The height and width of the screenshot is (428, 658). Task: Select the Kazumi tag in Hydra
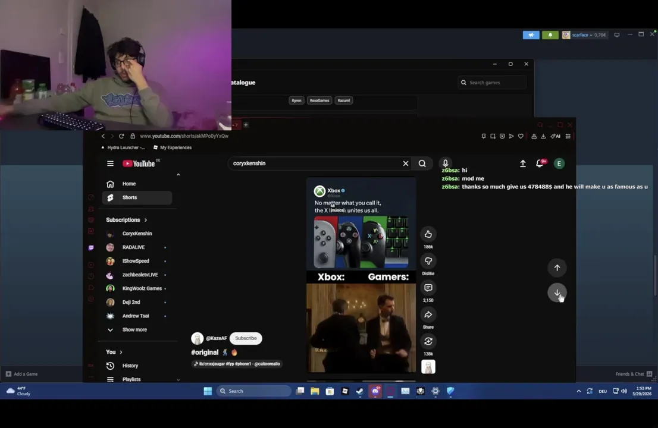click(344, 100)
